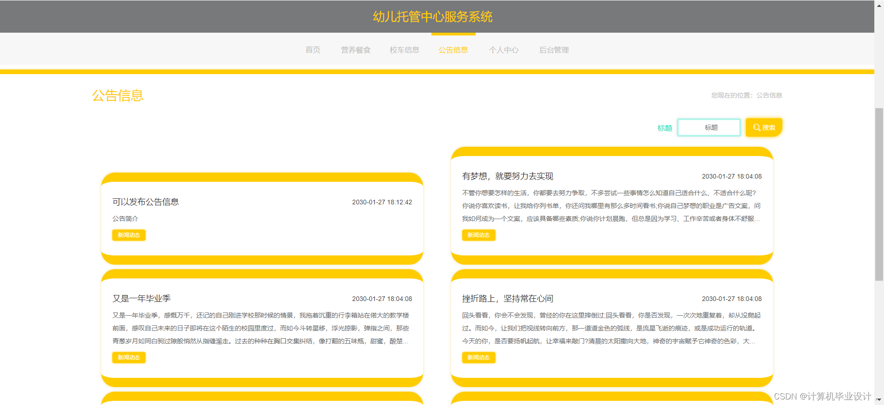Click the magnifier icon in search button
Viewport: 884px width, 405px height.
(756, 127)
